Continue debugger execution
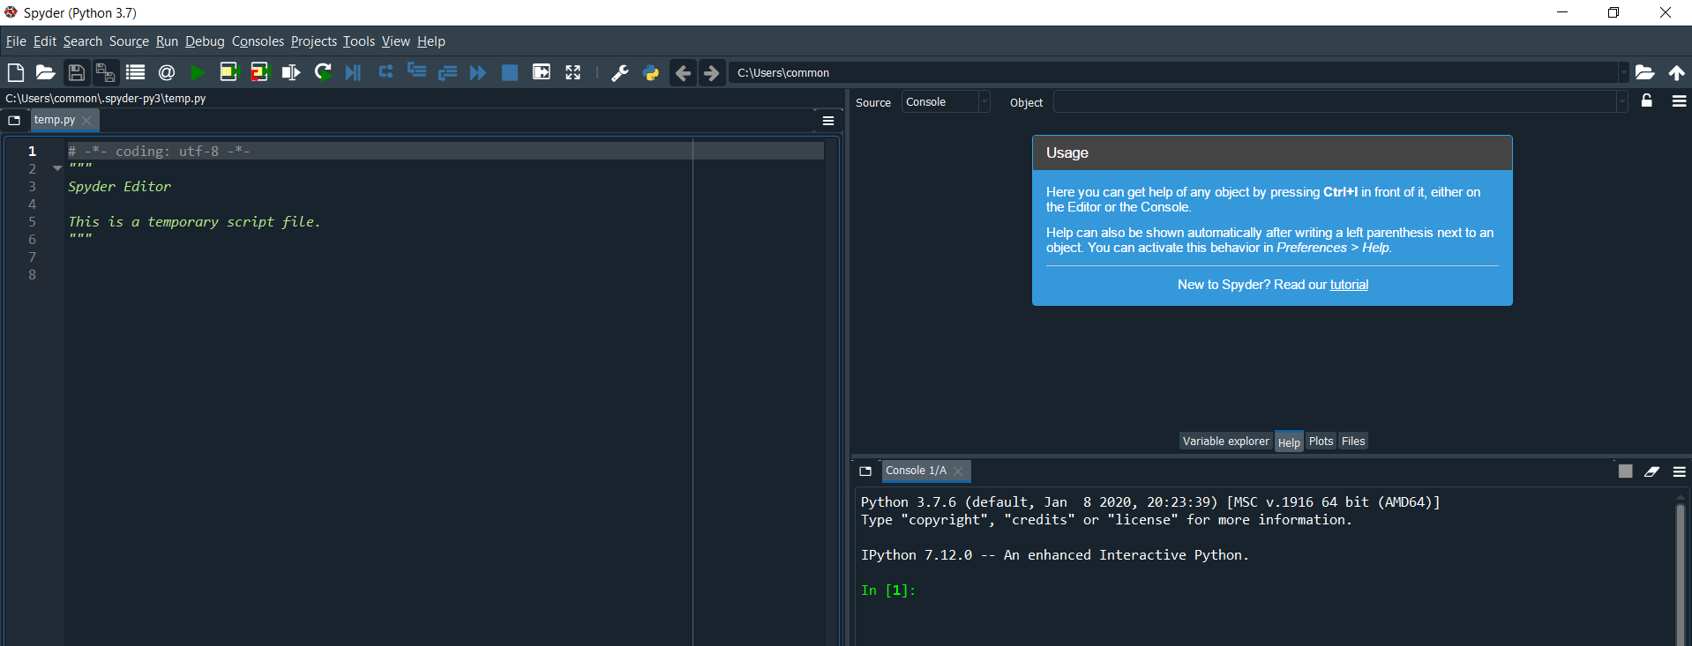 coord(478,72)
